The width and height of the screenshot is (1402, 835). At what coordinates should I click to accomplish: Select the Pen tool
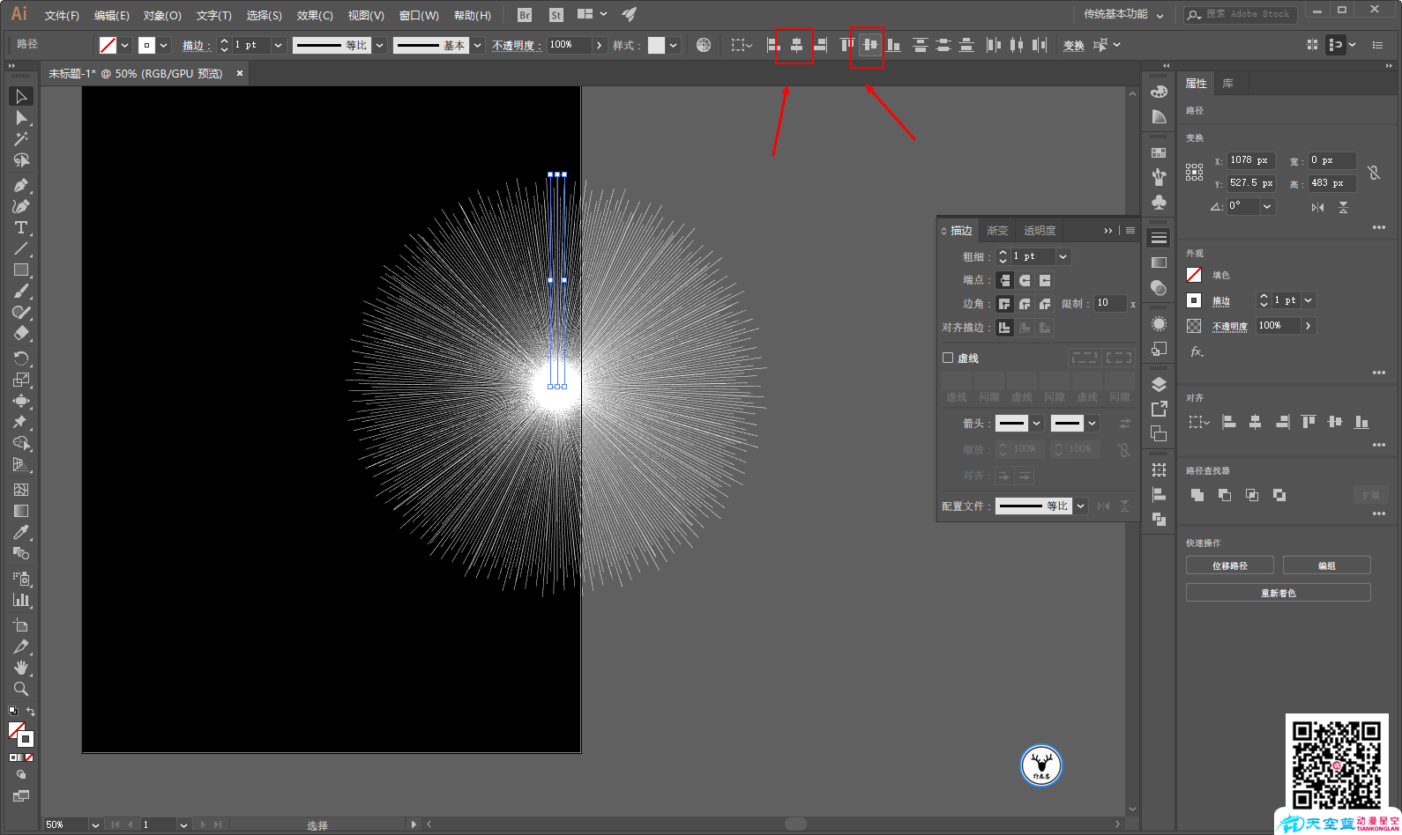(21, 185)
